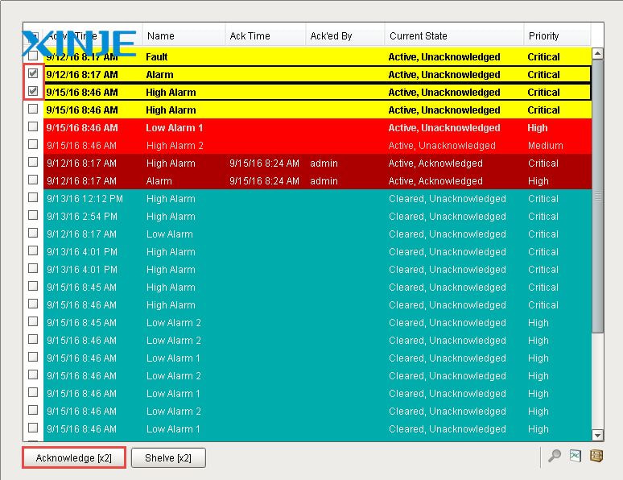
Task: Check the High Alarm 2 Medium row box
Action: pyautogui.click(x=33, y=144)
